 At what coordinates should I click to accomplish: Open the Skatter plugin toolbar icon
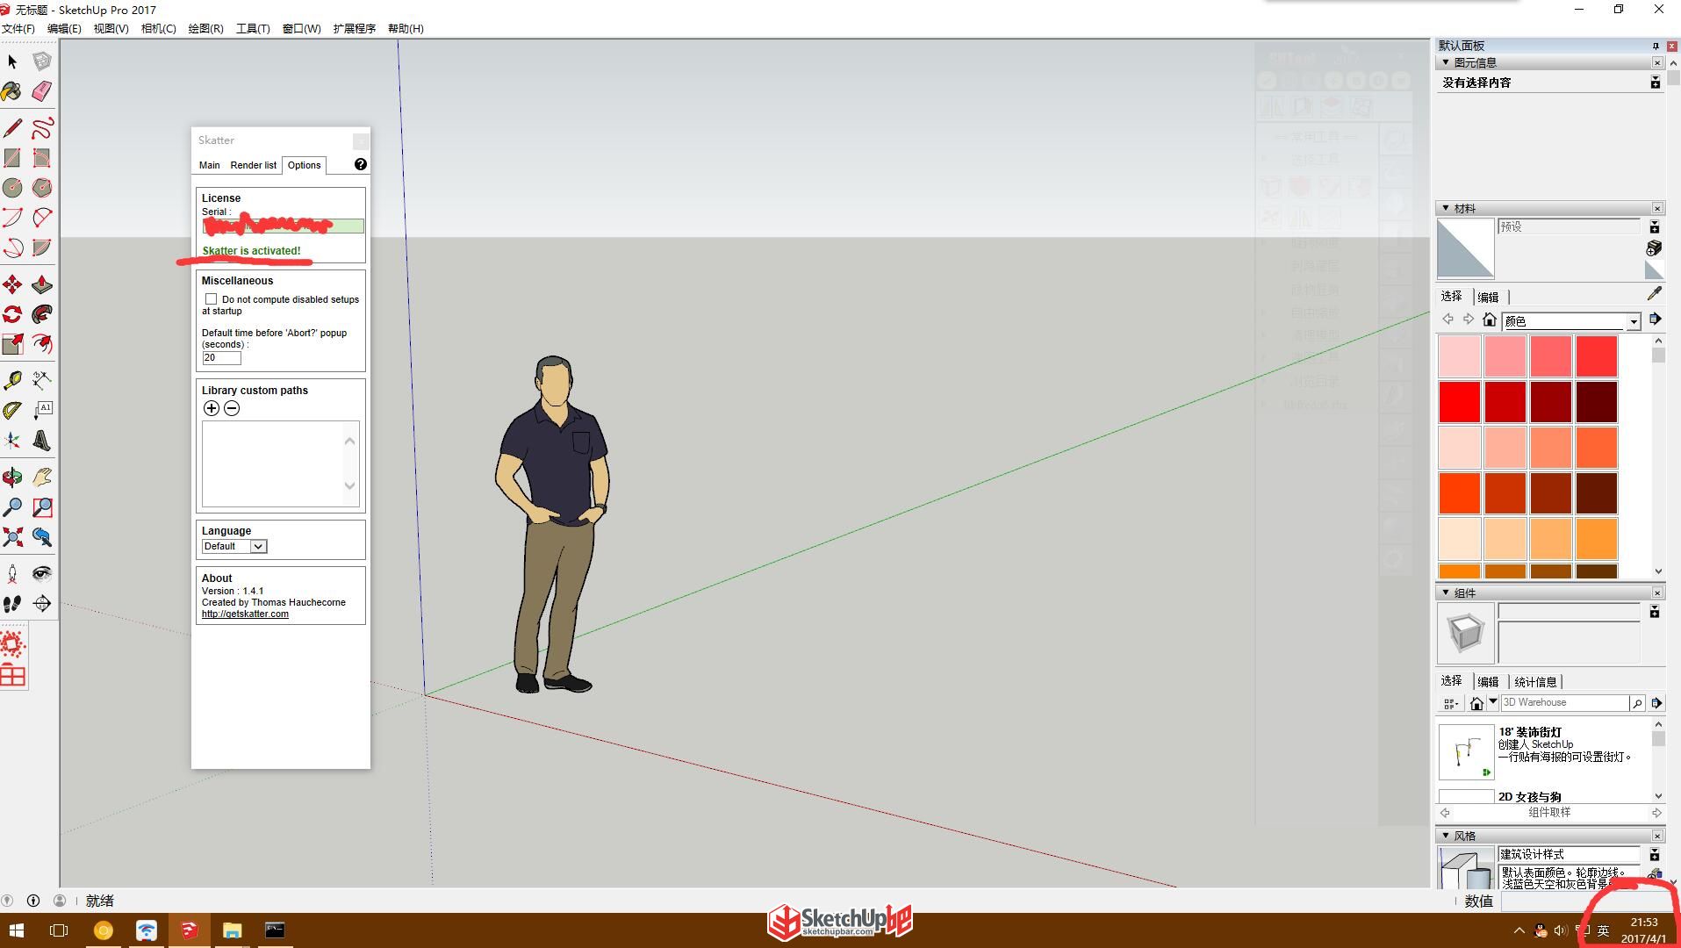[x=12, y=645]
